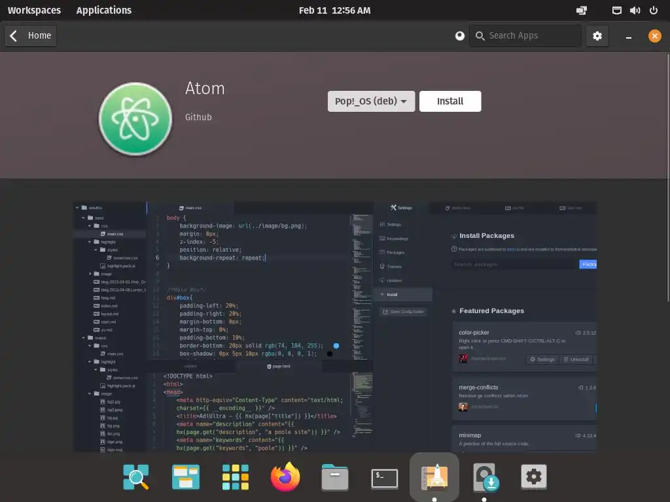670x502 pixels.
Task: Click the magnifier icon in search box
Action: (x=480, y=36)
